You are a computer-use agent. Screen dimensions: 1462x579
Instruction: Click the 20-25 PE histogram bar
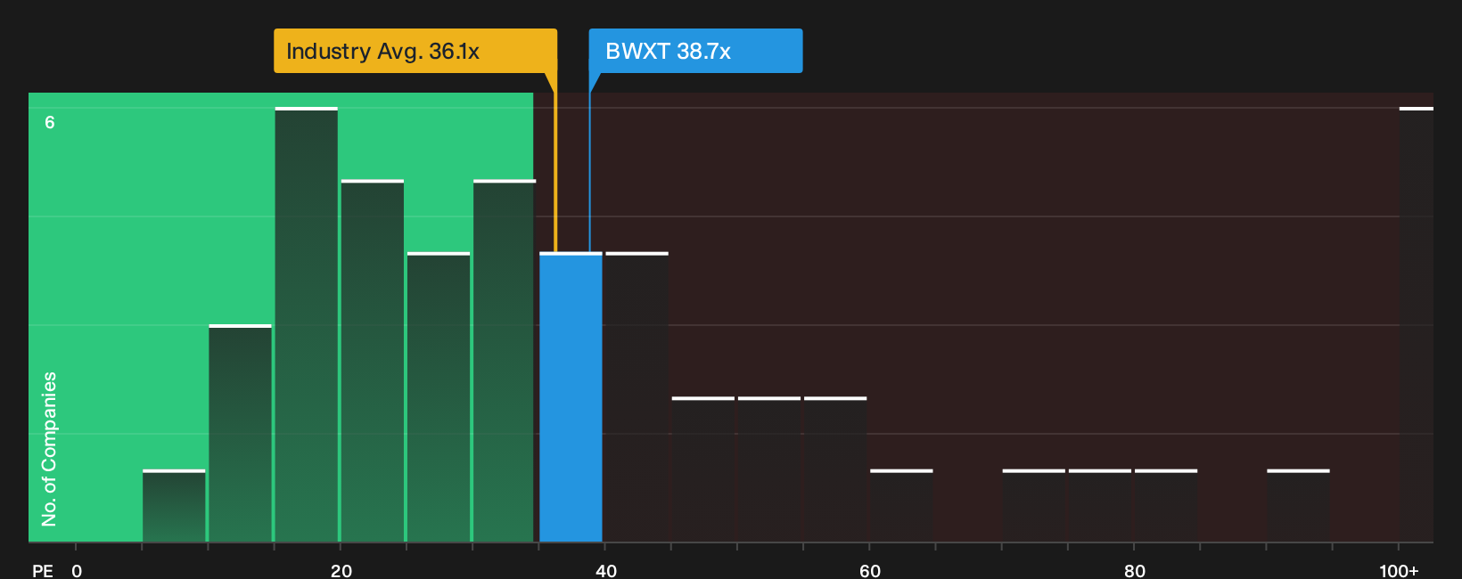tap(373, 361)
